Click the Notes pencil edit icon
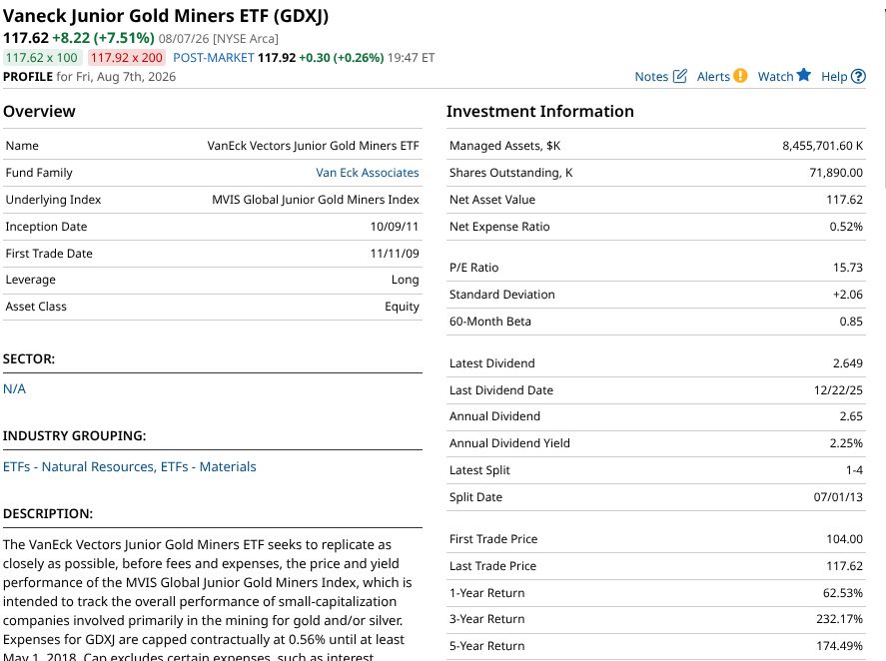Screen dimensions: 886x661 680,76
